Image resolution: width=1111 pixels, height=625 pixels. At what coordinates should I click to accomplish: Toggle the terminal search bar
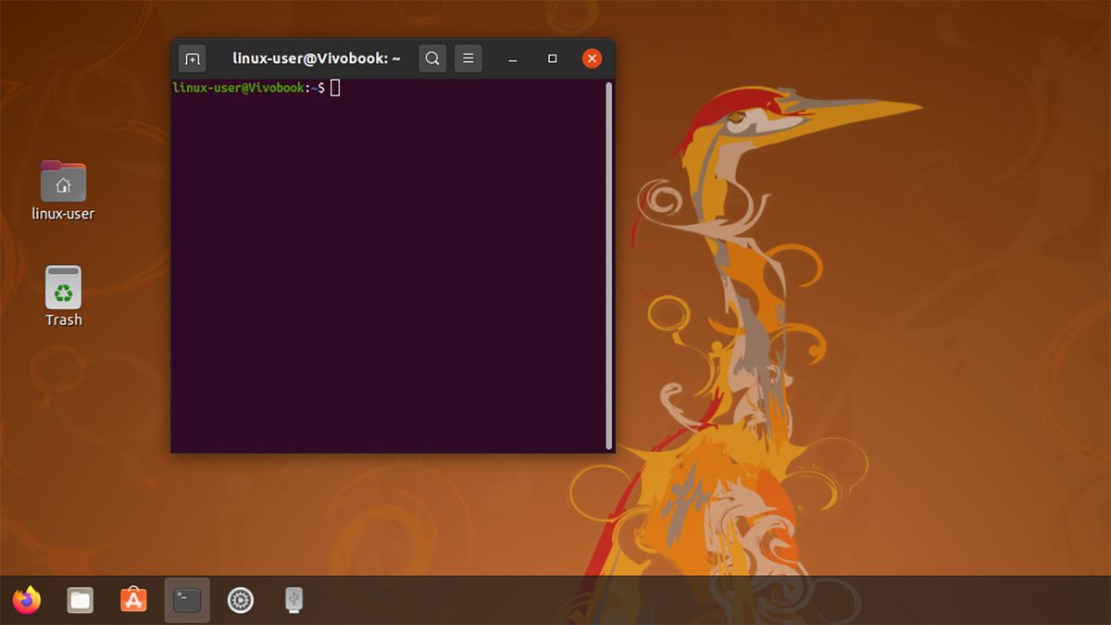pyautogui.click(x=431, y=58)
